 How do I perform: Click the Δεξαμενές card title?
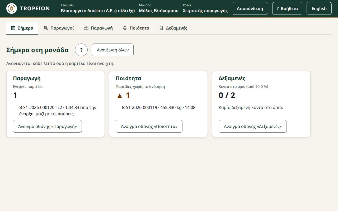point(232,78)
